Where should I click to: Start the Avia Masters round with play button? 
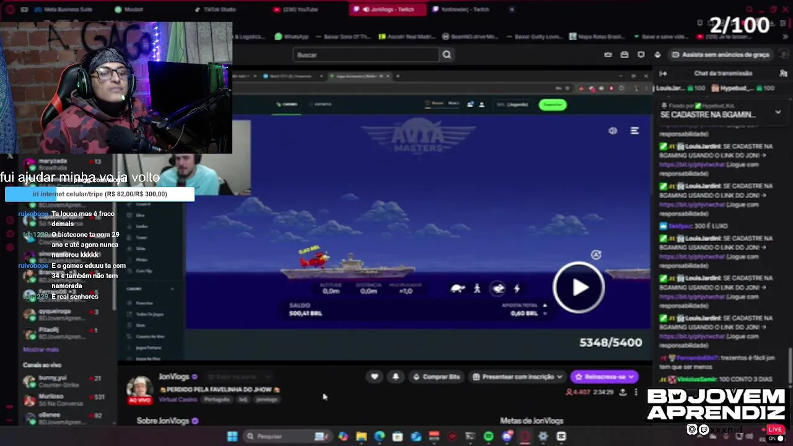pos(579,287)
